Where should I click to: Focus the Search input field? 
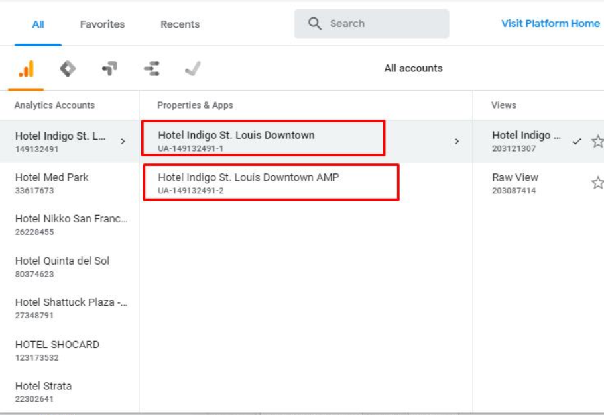(x=372, y=23)
